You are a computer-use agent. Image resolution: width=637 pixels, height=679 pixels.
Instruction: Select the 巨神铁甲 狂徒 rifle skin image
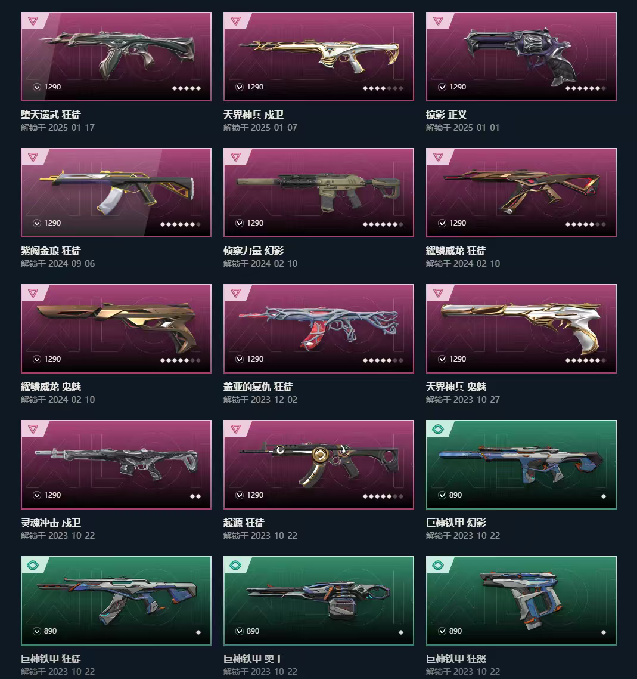pos(116,600)
